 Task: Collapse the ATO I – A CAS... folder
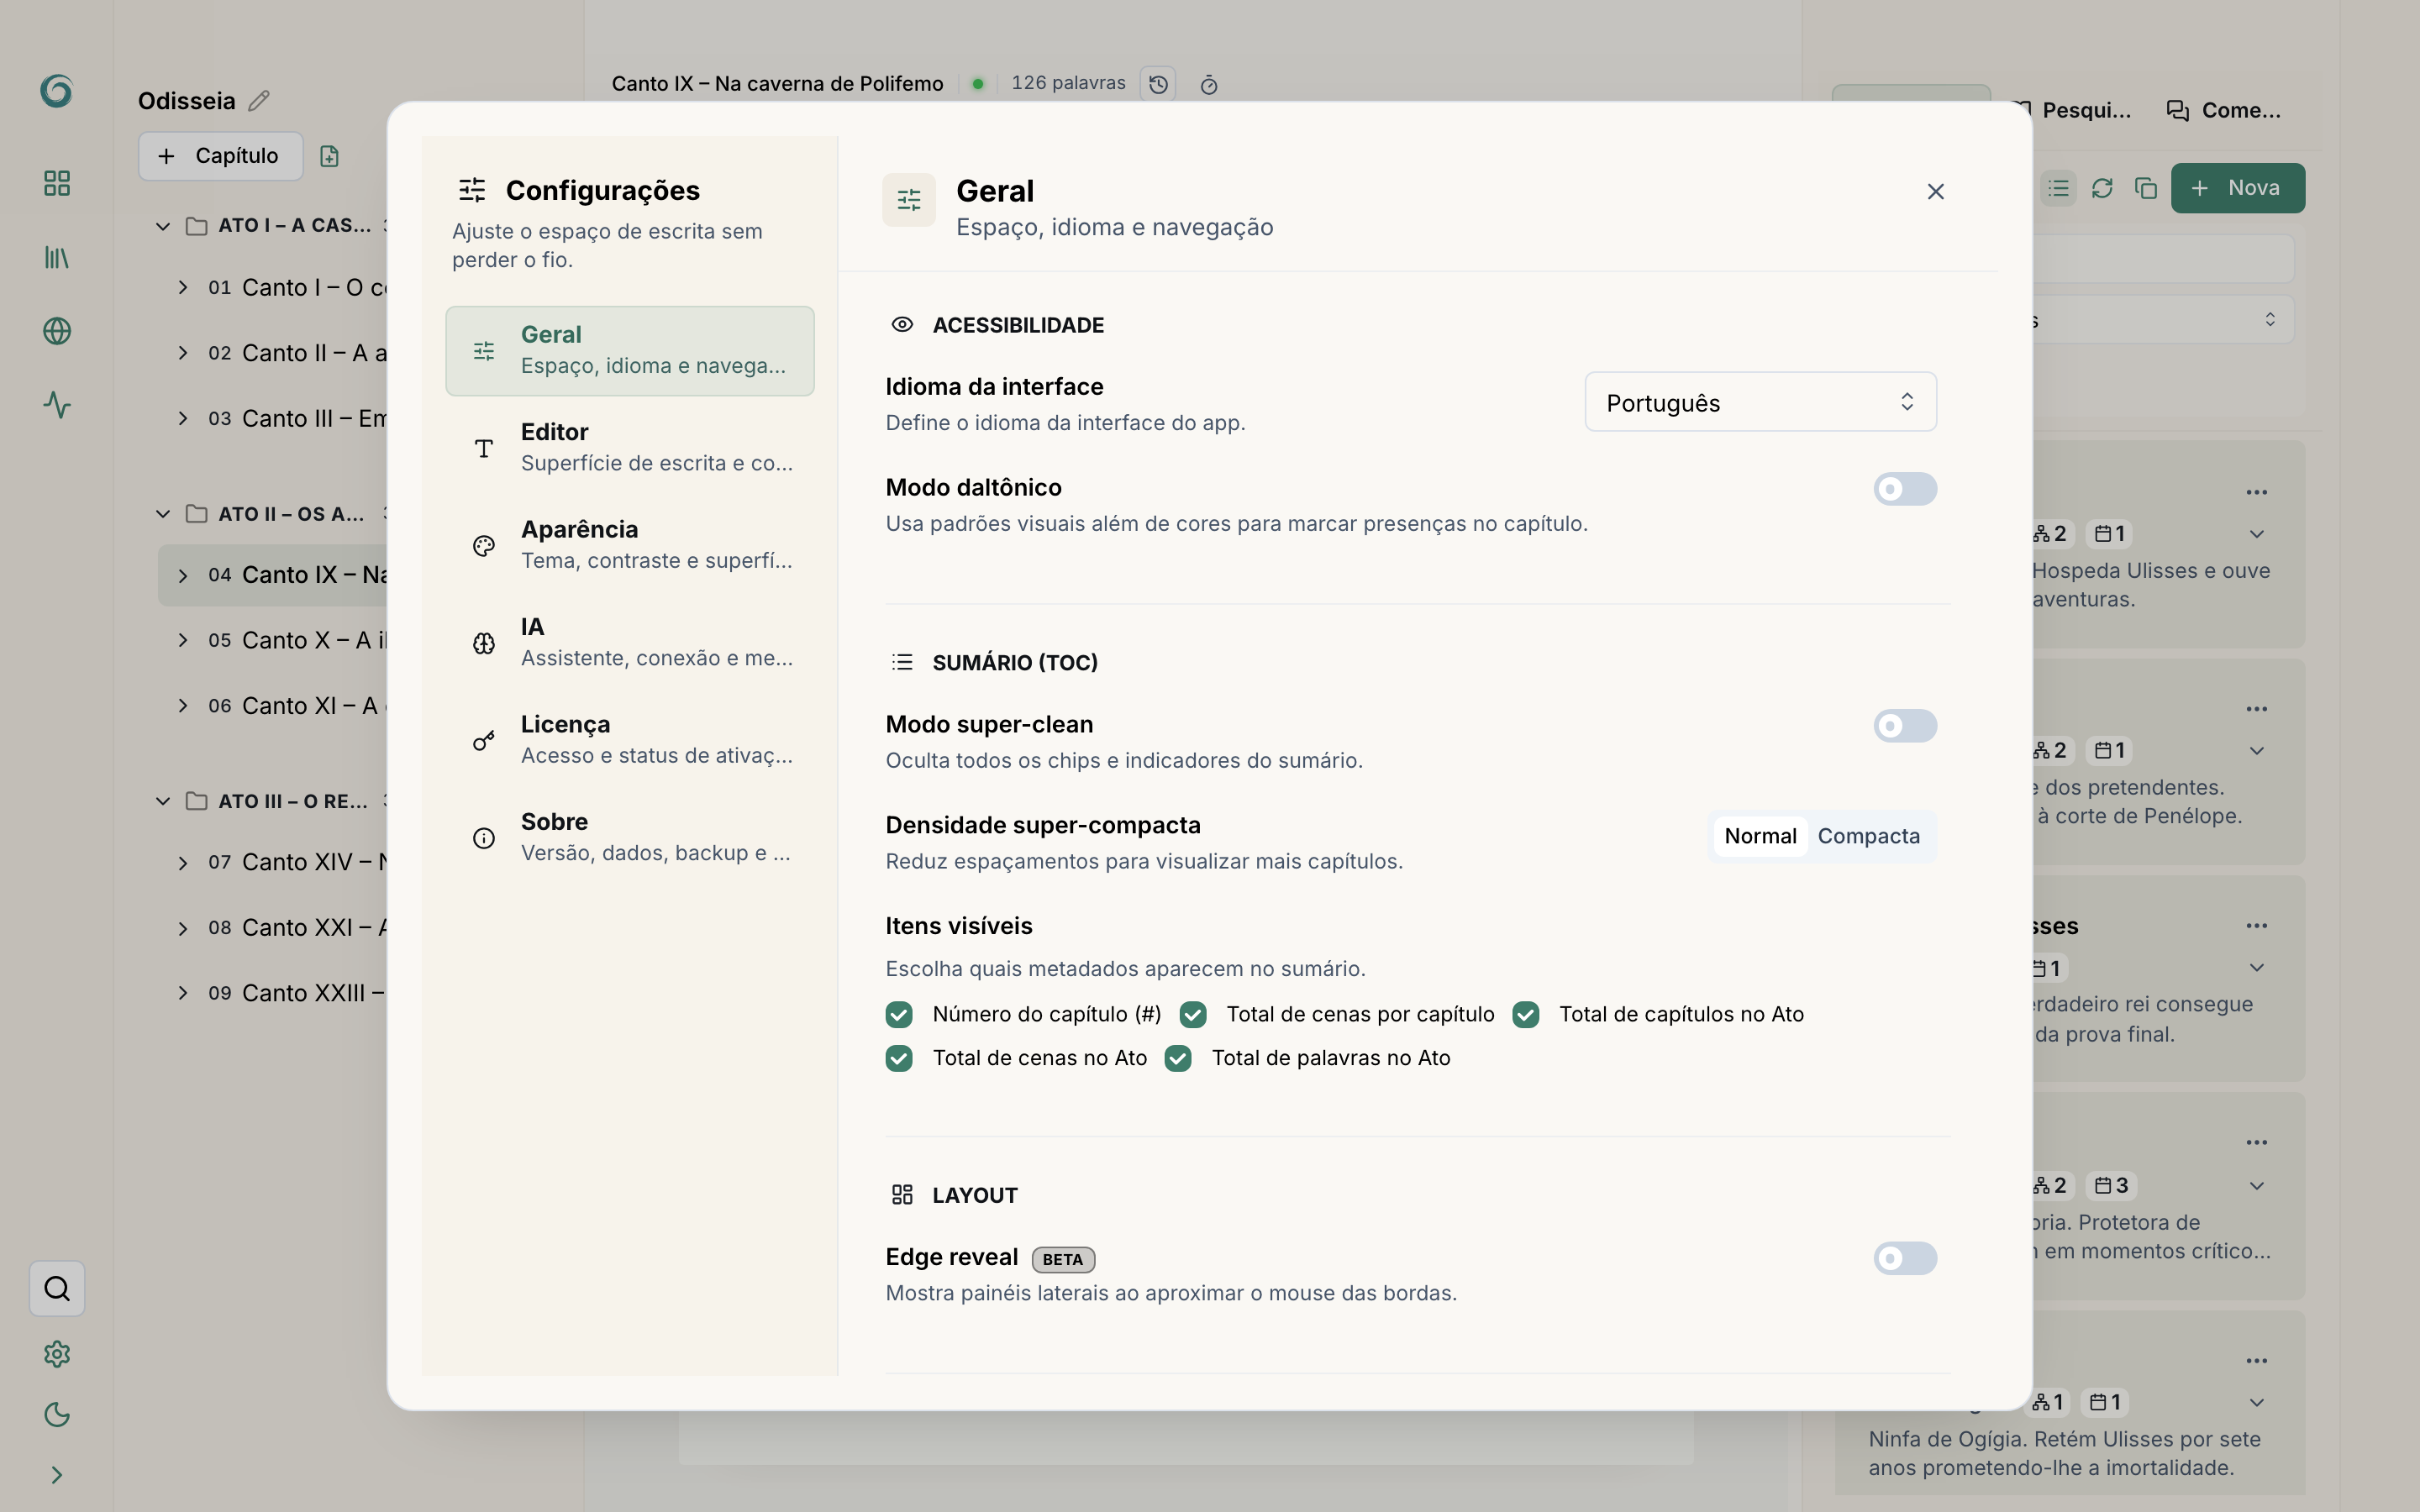coord(163,226)
